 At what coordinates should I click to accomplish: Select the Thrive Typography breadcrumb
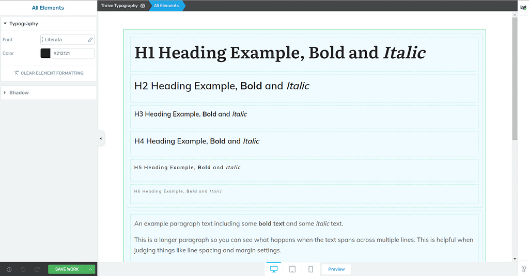(x=119, y=6)
